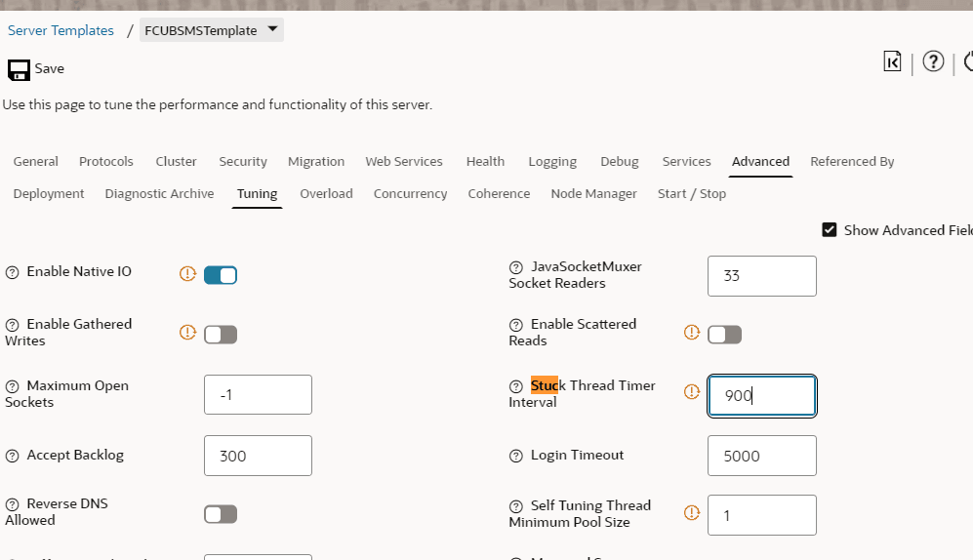
Task: Click the Save disk icon
Action: (19, 69)
